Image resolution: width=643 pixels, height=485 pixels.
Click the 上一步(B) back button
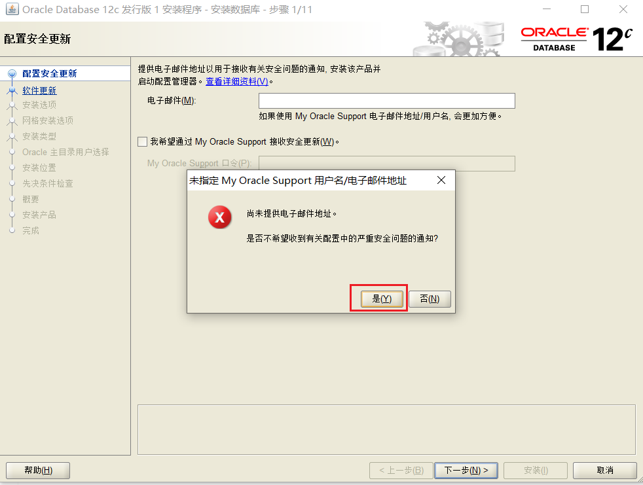point(401,470)
